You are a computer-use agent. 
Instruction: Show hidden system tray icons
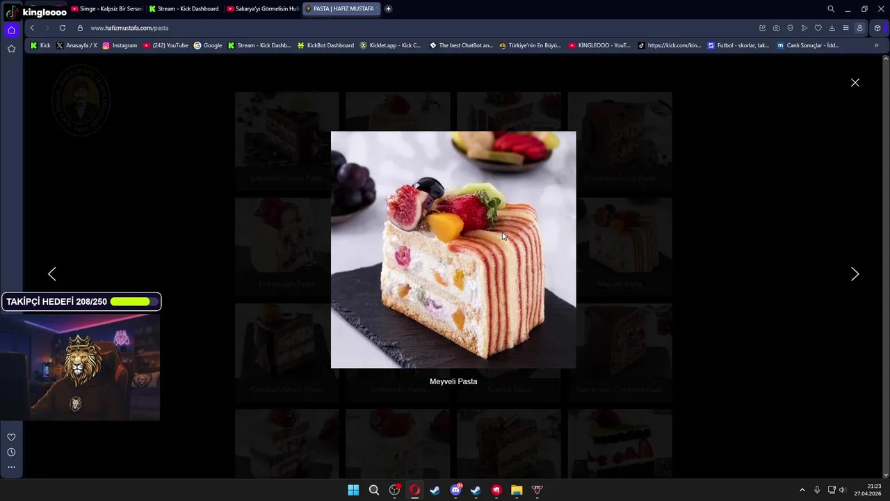point(802,490)
